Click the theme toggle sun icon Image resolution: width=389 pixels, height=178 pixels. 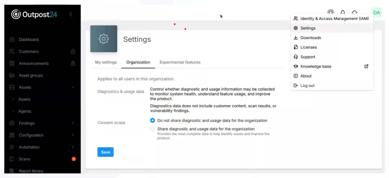(x=331, y=12)
